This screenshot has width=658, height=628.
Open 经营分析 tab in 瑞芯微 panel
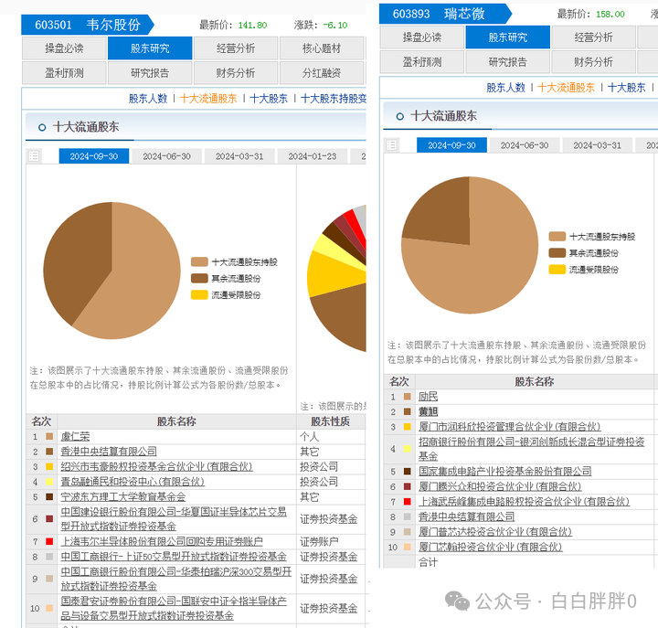pyautogui.click(x=593, y=37)
